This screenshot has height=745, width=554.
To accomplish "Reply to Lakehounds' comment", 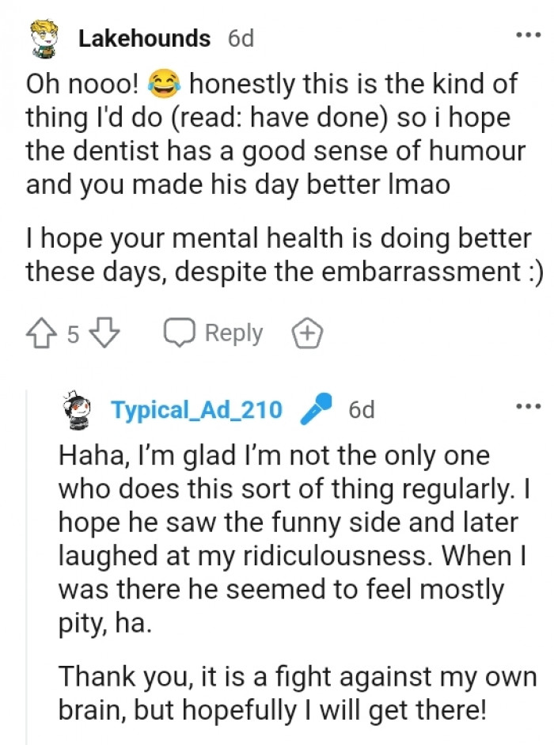I will [213, 333].
